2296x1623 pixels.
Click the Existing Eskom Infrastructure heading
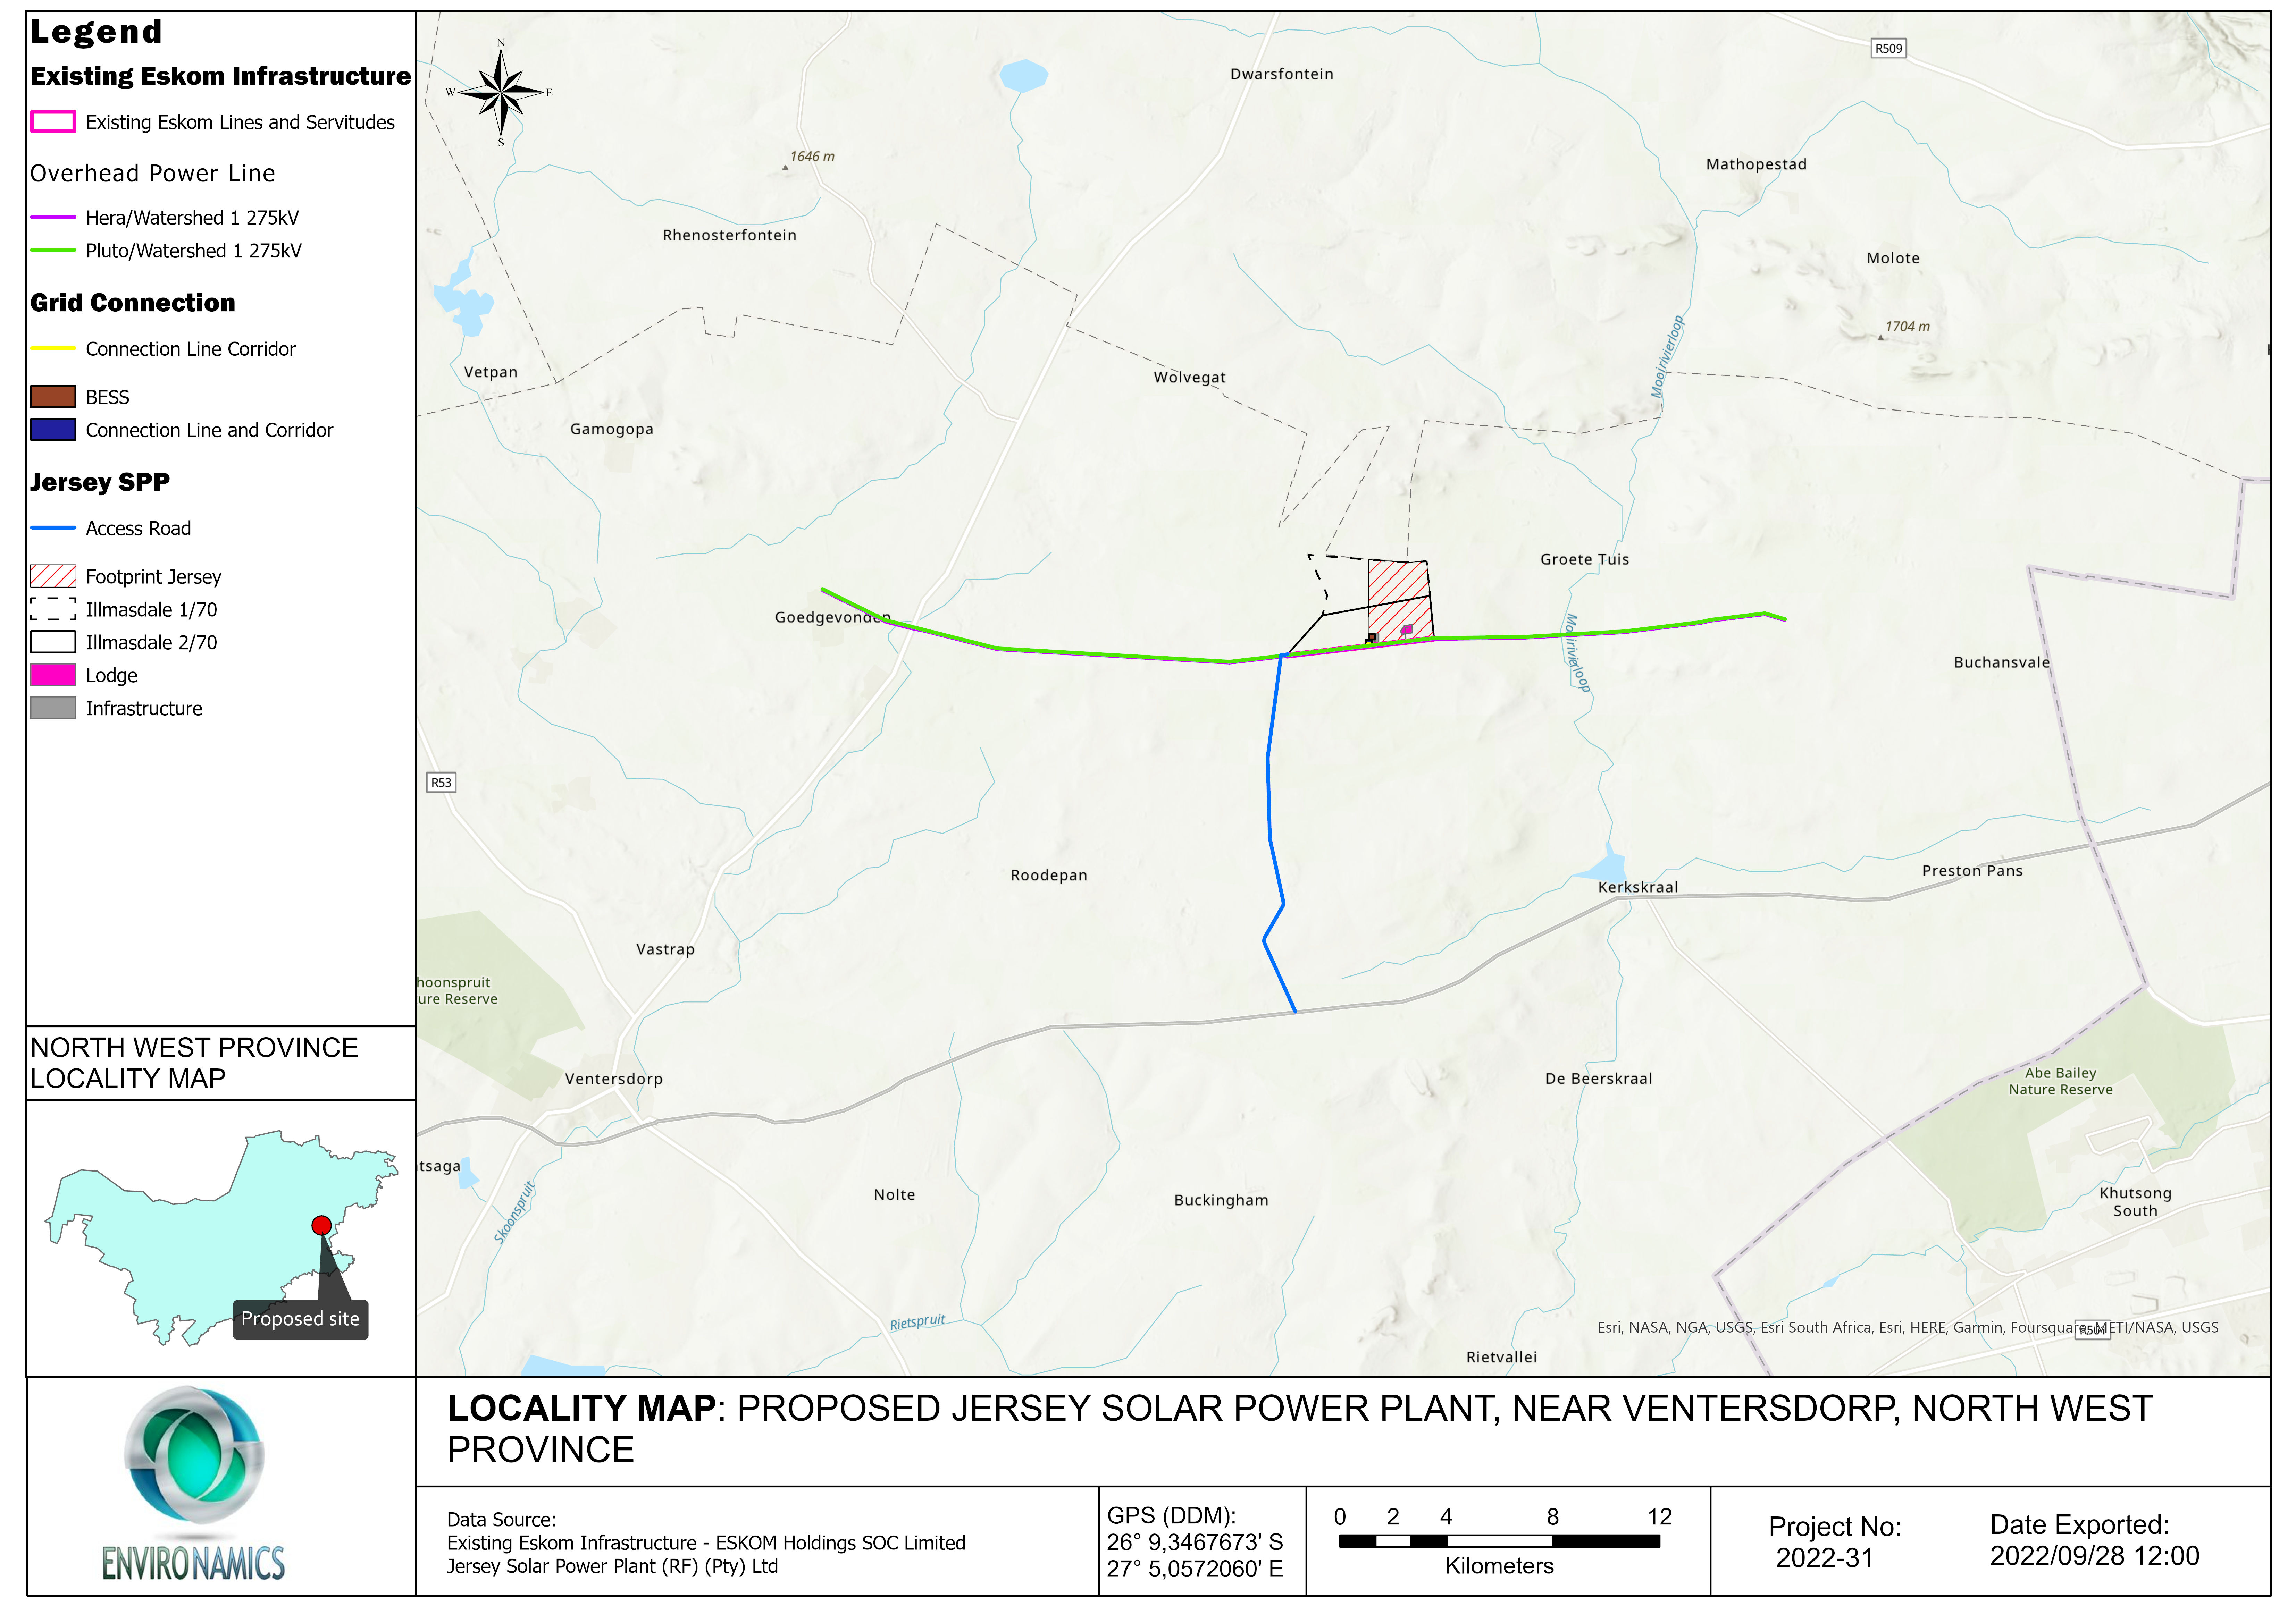[x=220, y=76]
